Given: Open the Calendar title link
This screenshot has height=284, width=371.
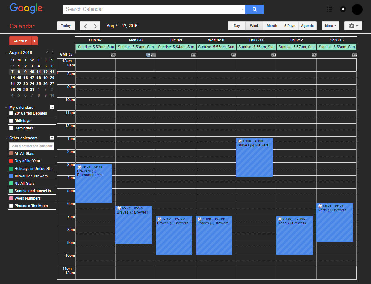Looking at the screenshot, I should [x=22, y=26].
